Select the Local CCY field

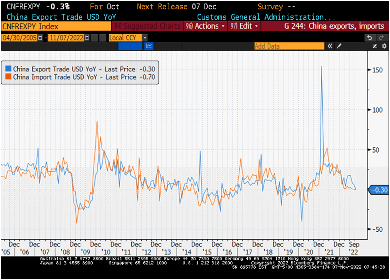click(x=125, y=38)
